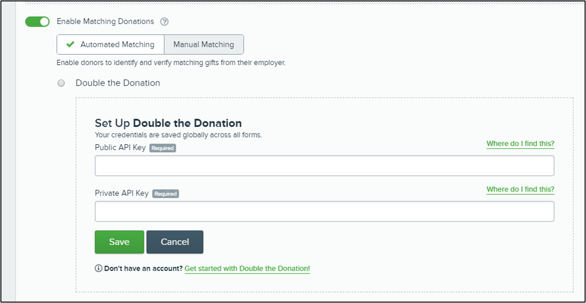Click the Public API Key label text
This screenshot has width=586, height=303.
point(120,148)
